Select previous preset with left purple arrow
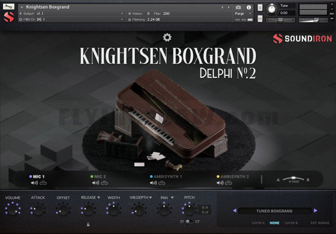Image resolution: width=336 pixels, height=234 pixels. [235, 211]
